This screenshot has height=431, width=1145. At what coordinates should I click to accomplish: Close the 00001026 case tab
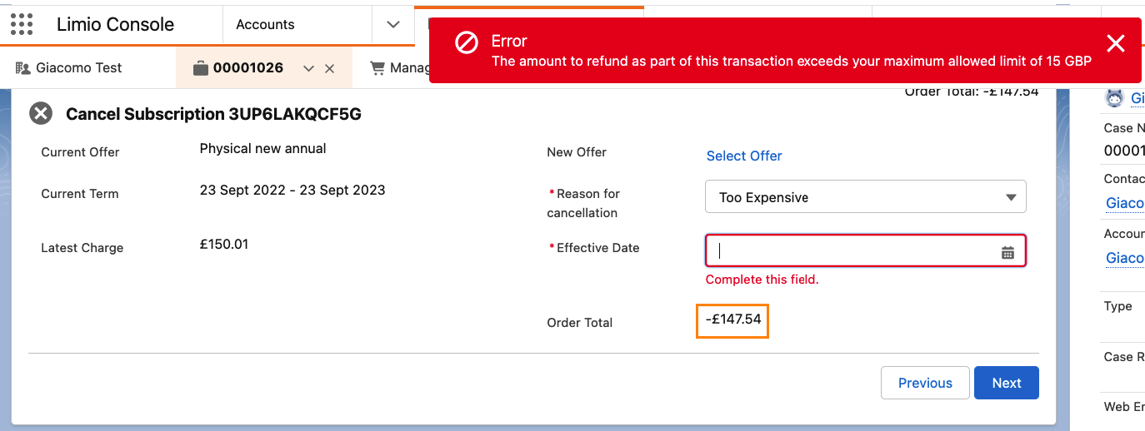(329, 68)
